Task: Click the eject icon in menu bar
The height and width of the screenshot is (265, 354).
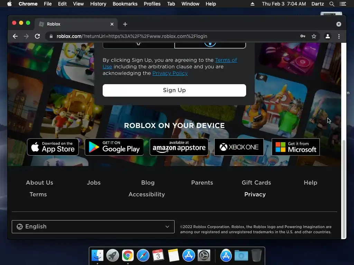Action: click(x=252, y=4)
